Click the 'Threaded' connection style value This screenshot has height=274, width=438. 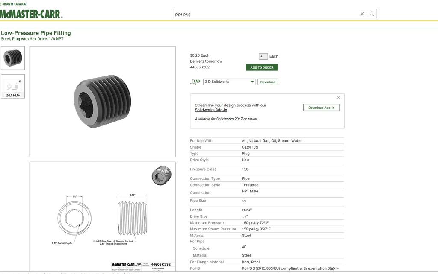pyautogui.click(x=250, y=185)
